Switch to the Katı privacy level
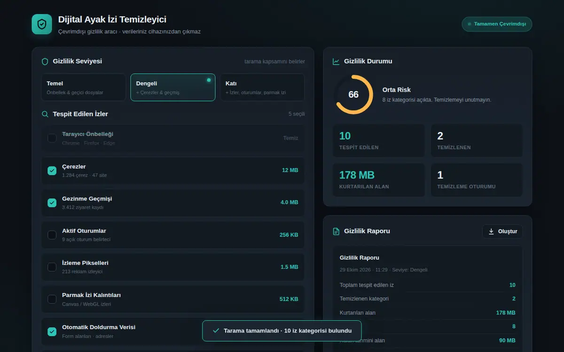Image resolution: width=564 pixels, height=352 pixels. point(262,87)
